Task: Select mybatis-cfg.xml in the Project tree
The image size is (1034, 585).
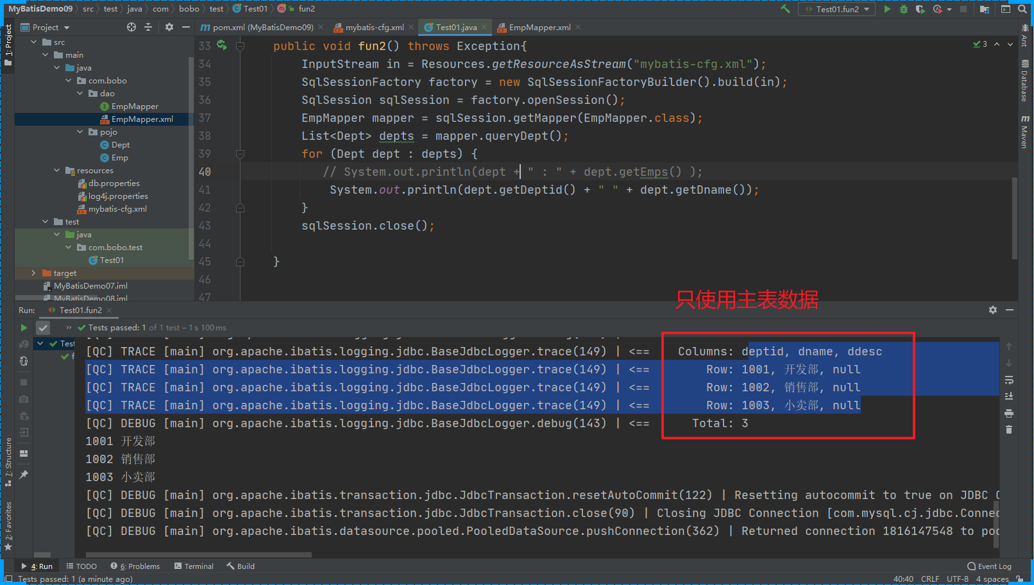Action: [112, 209]
